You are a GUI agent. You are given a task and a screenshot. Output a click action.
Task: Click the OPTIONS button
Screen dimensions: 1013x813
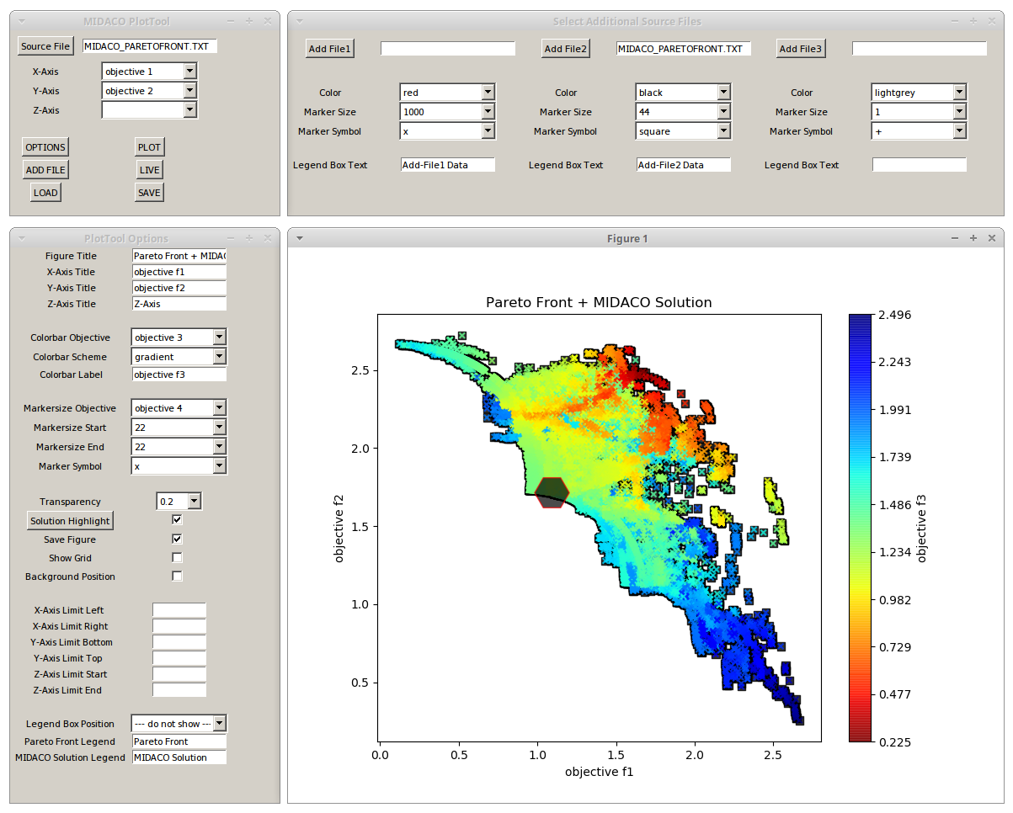(45, 147)
